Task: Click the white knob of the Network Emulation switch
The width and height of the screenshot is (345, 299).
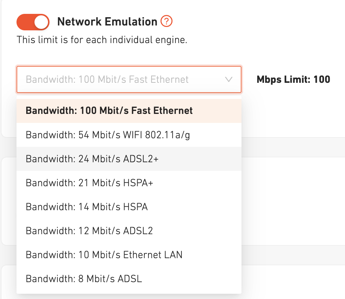Action: (41, 22)
